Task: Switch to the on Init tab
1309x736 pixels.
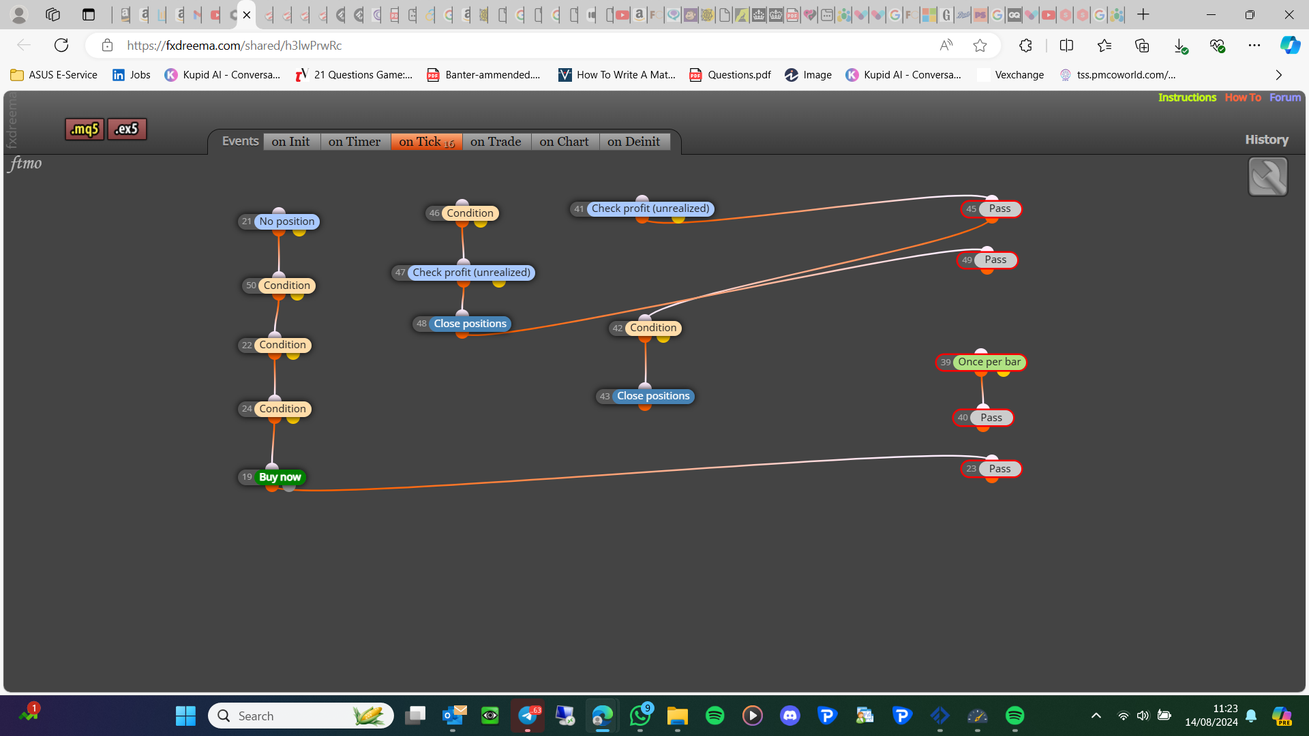Action: tap(291, 142)
